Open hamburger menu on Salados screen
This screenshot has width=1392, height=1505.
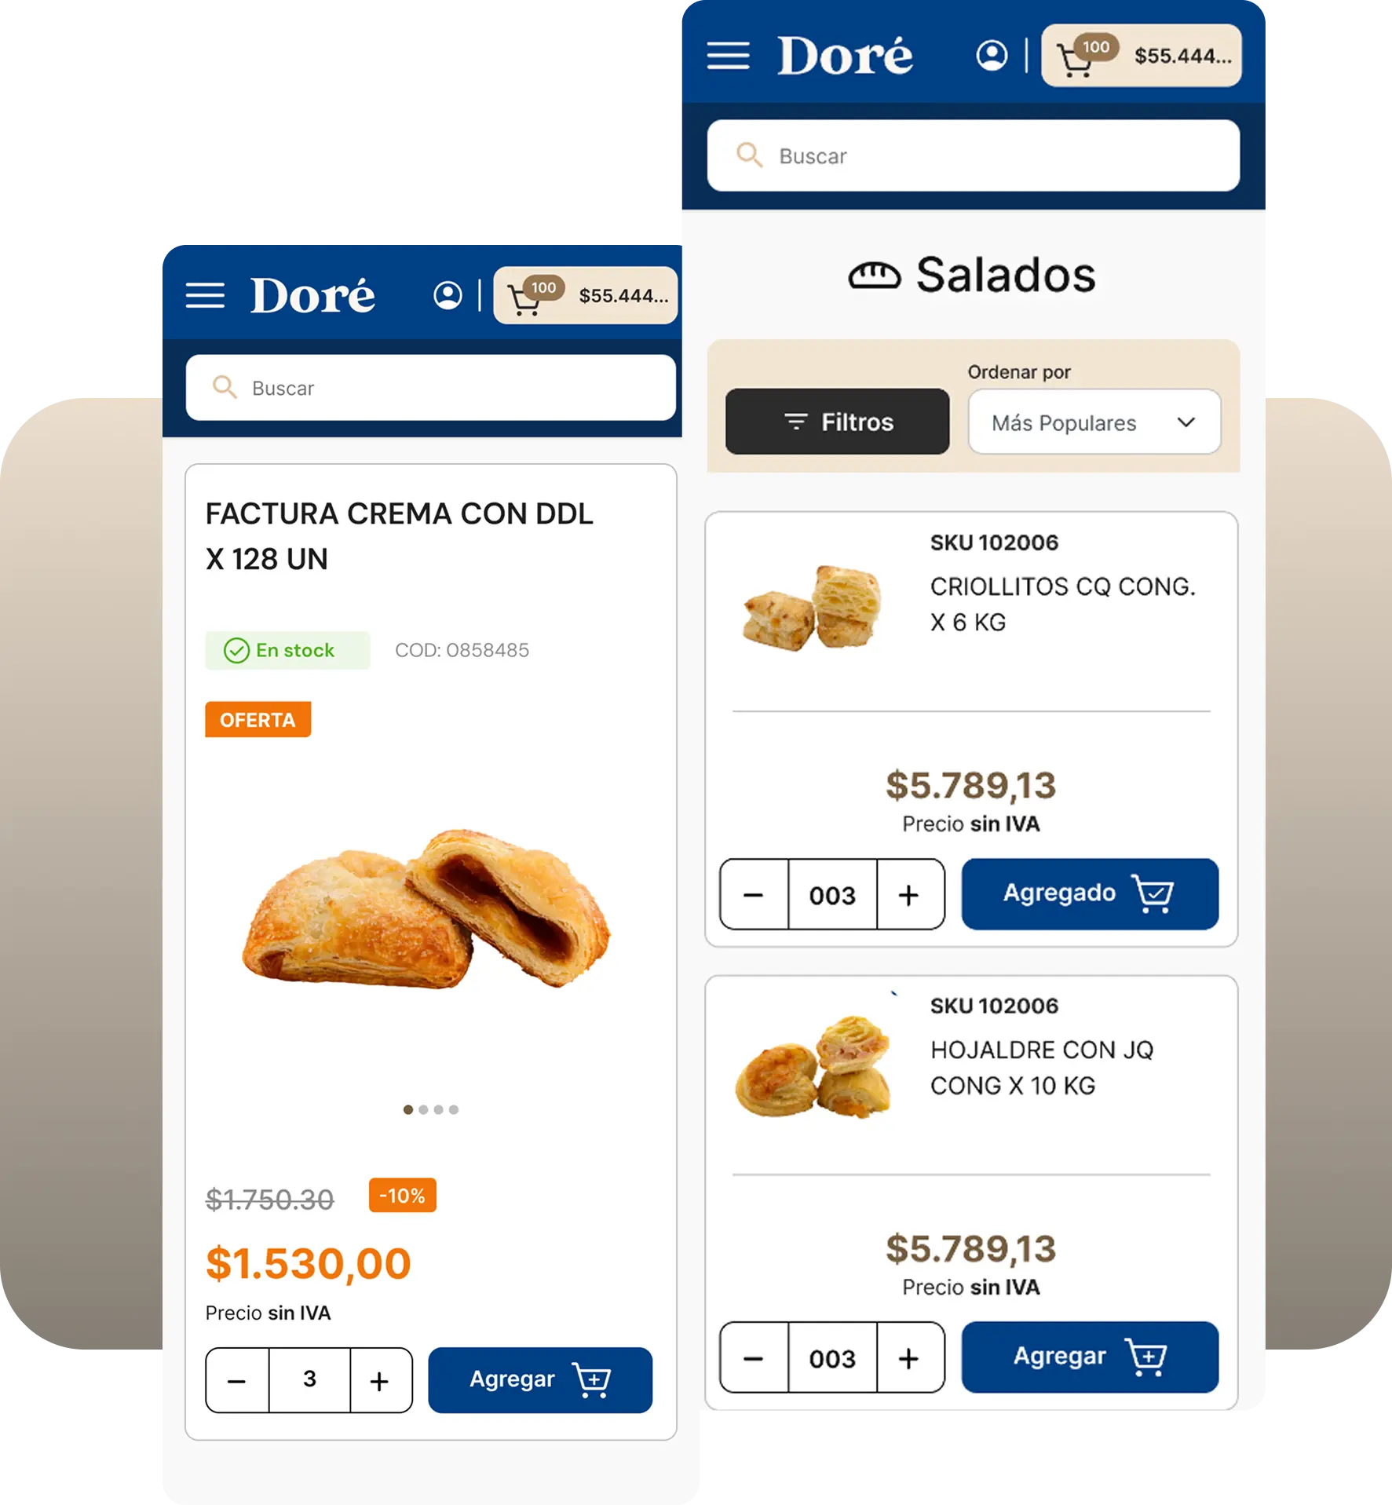pos(728,56)
